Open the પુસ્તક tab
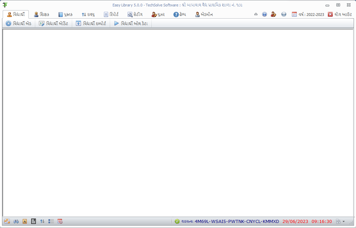This screenshot has height=228, width=356. pos(65,15)
